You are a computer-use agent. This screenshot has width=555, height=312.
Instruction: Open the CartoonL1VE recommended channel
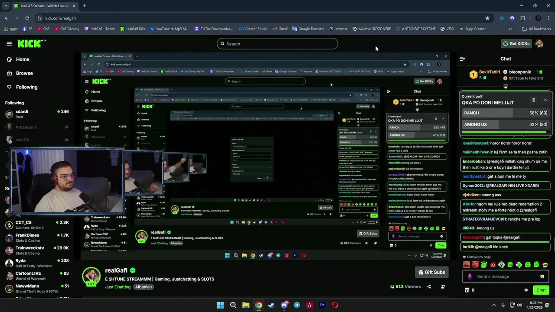click(37, 276)
